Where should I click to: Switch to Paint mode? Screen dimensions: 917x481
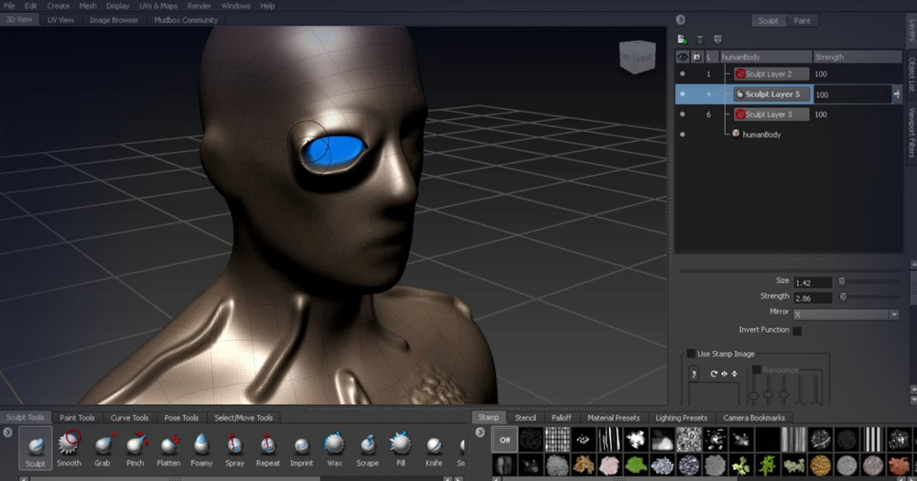(x=802, y=21)
